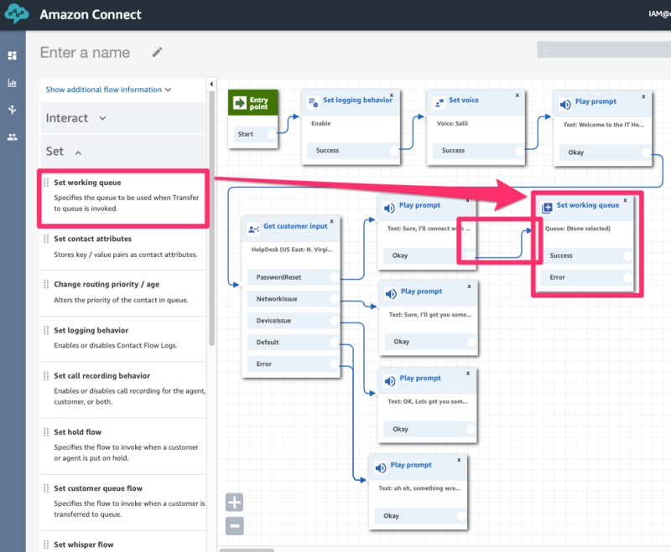671x552 pixels.
Task: Click the palette vertical scrollbar
Action: [211, 218]
